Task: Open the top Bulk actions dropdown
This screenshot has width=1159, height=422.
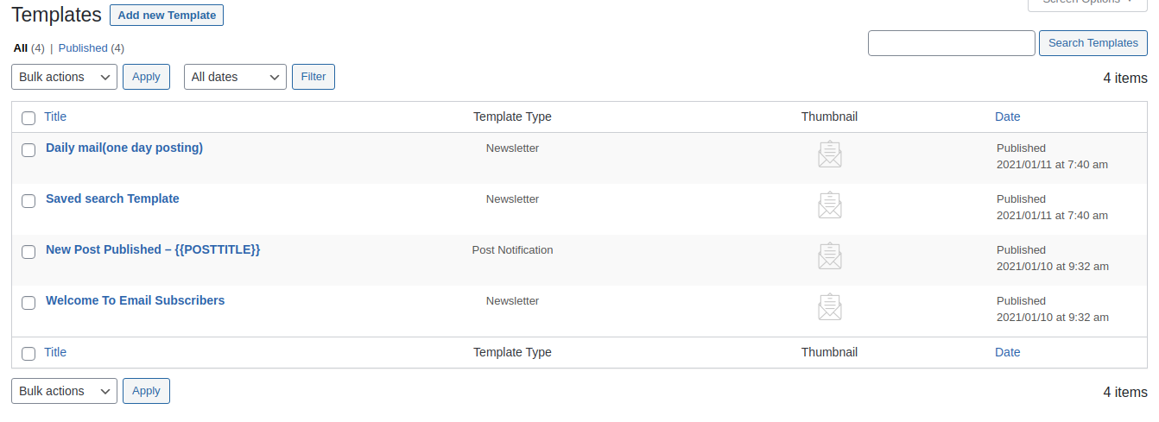Action: (x=65, y=77)
